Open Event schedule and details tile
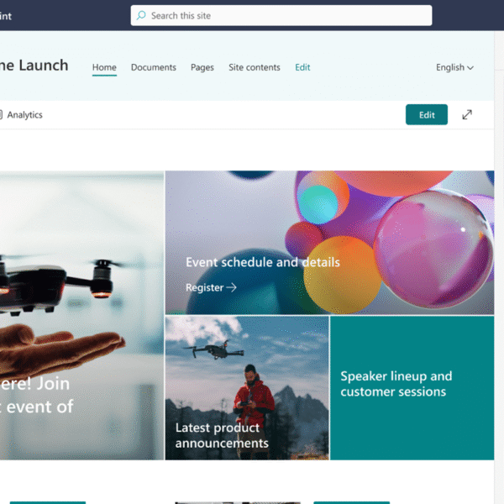 329,243
